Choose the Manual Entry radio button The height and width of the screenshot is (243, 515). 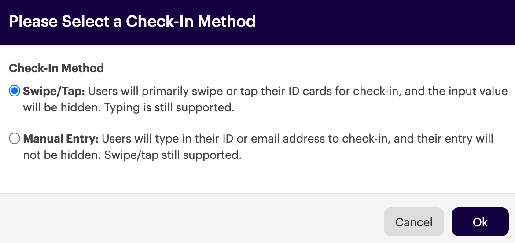pyautogui.click(x=15, y=139)
